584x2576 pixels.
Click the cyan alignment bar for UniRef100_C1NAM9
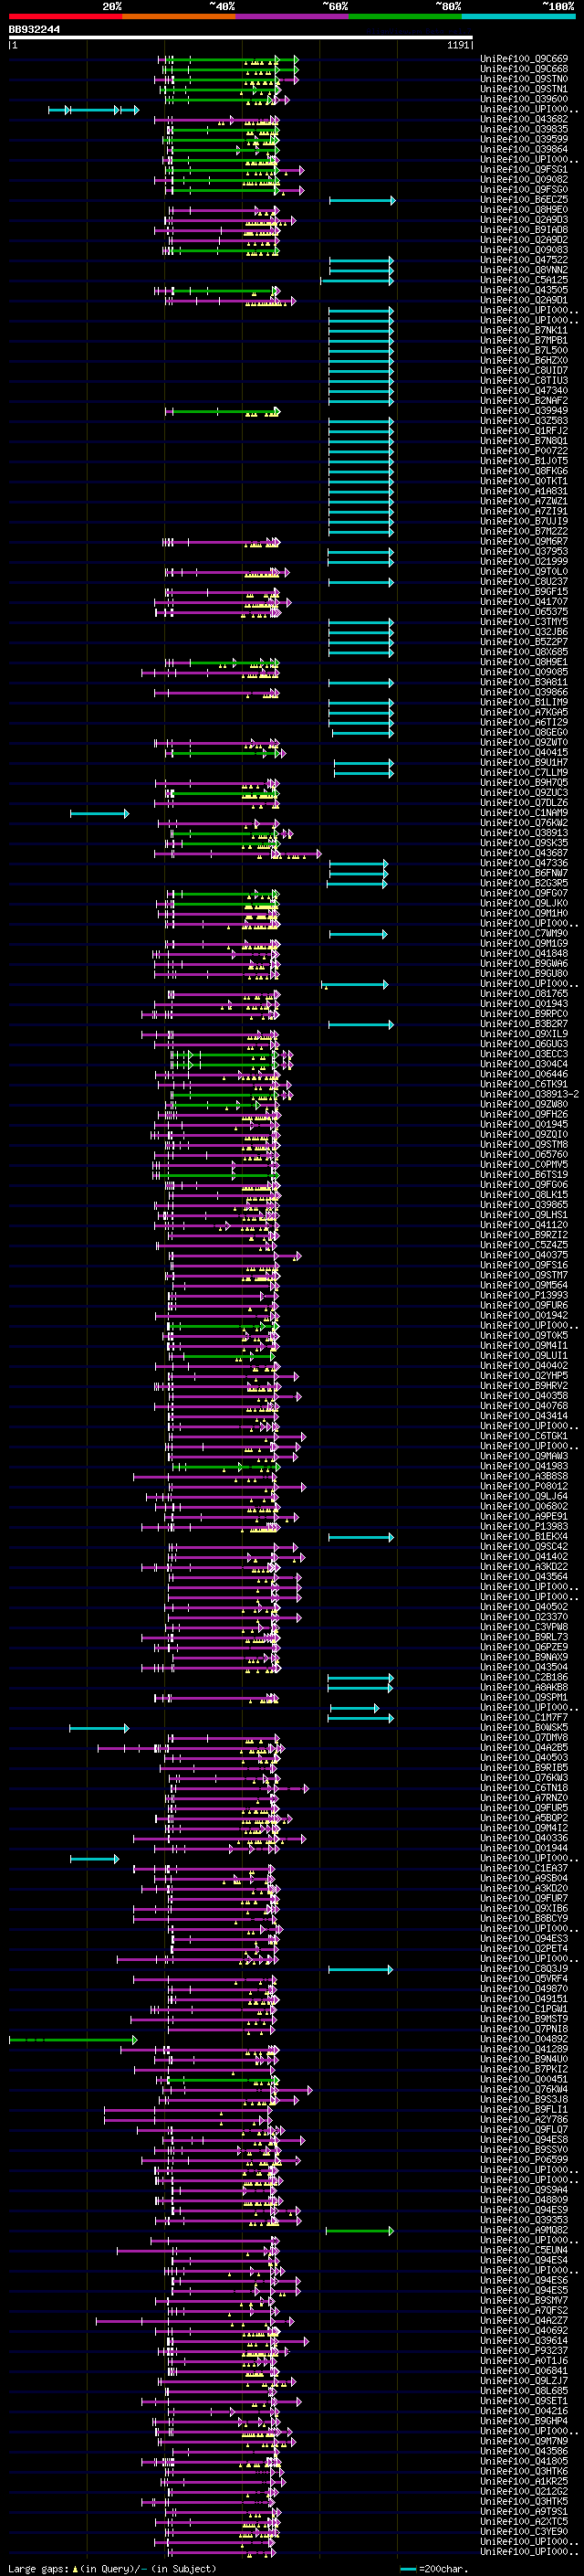99,814
